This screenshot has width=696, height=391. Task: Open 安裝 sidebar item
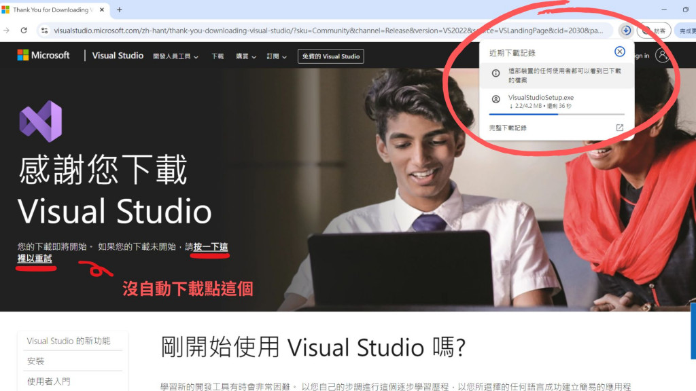click(x=35, y=361)
